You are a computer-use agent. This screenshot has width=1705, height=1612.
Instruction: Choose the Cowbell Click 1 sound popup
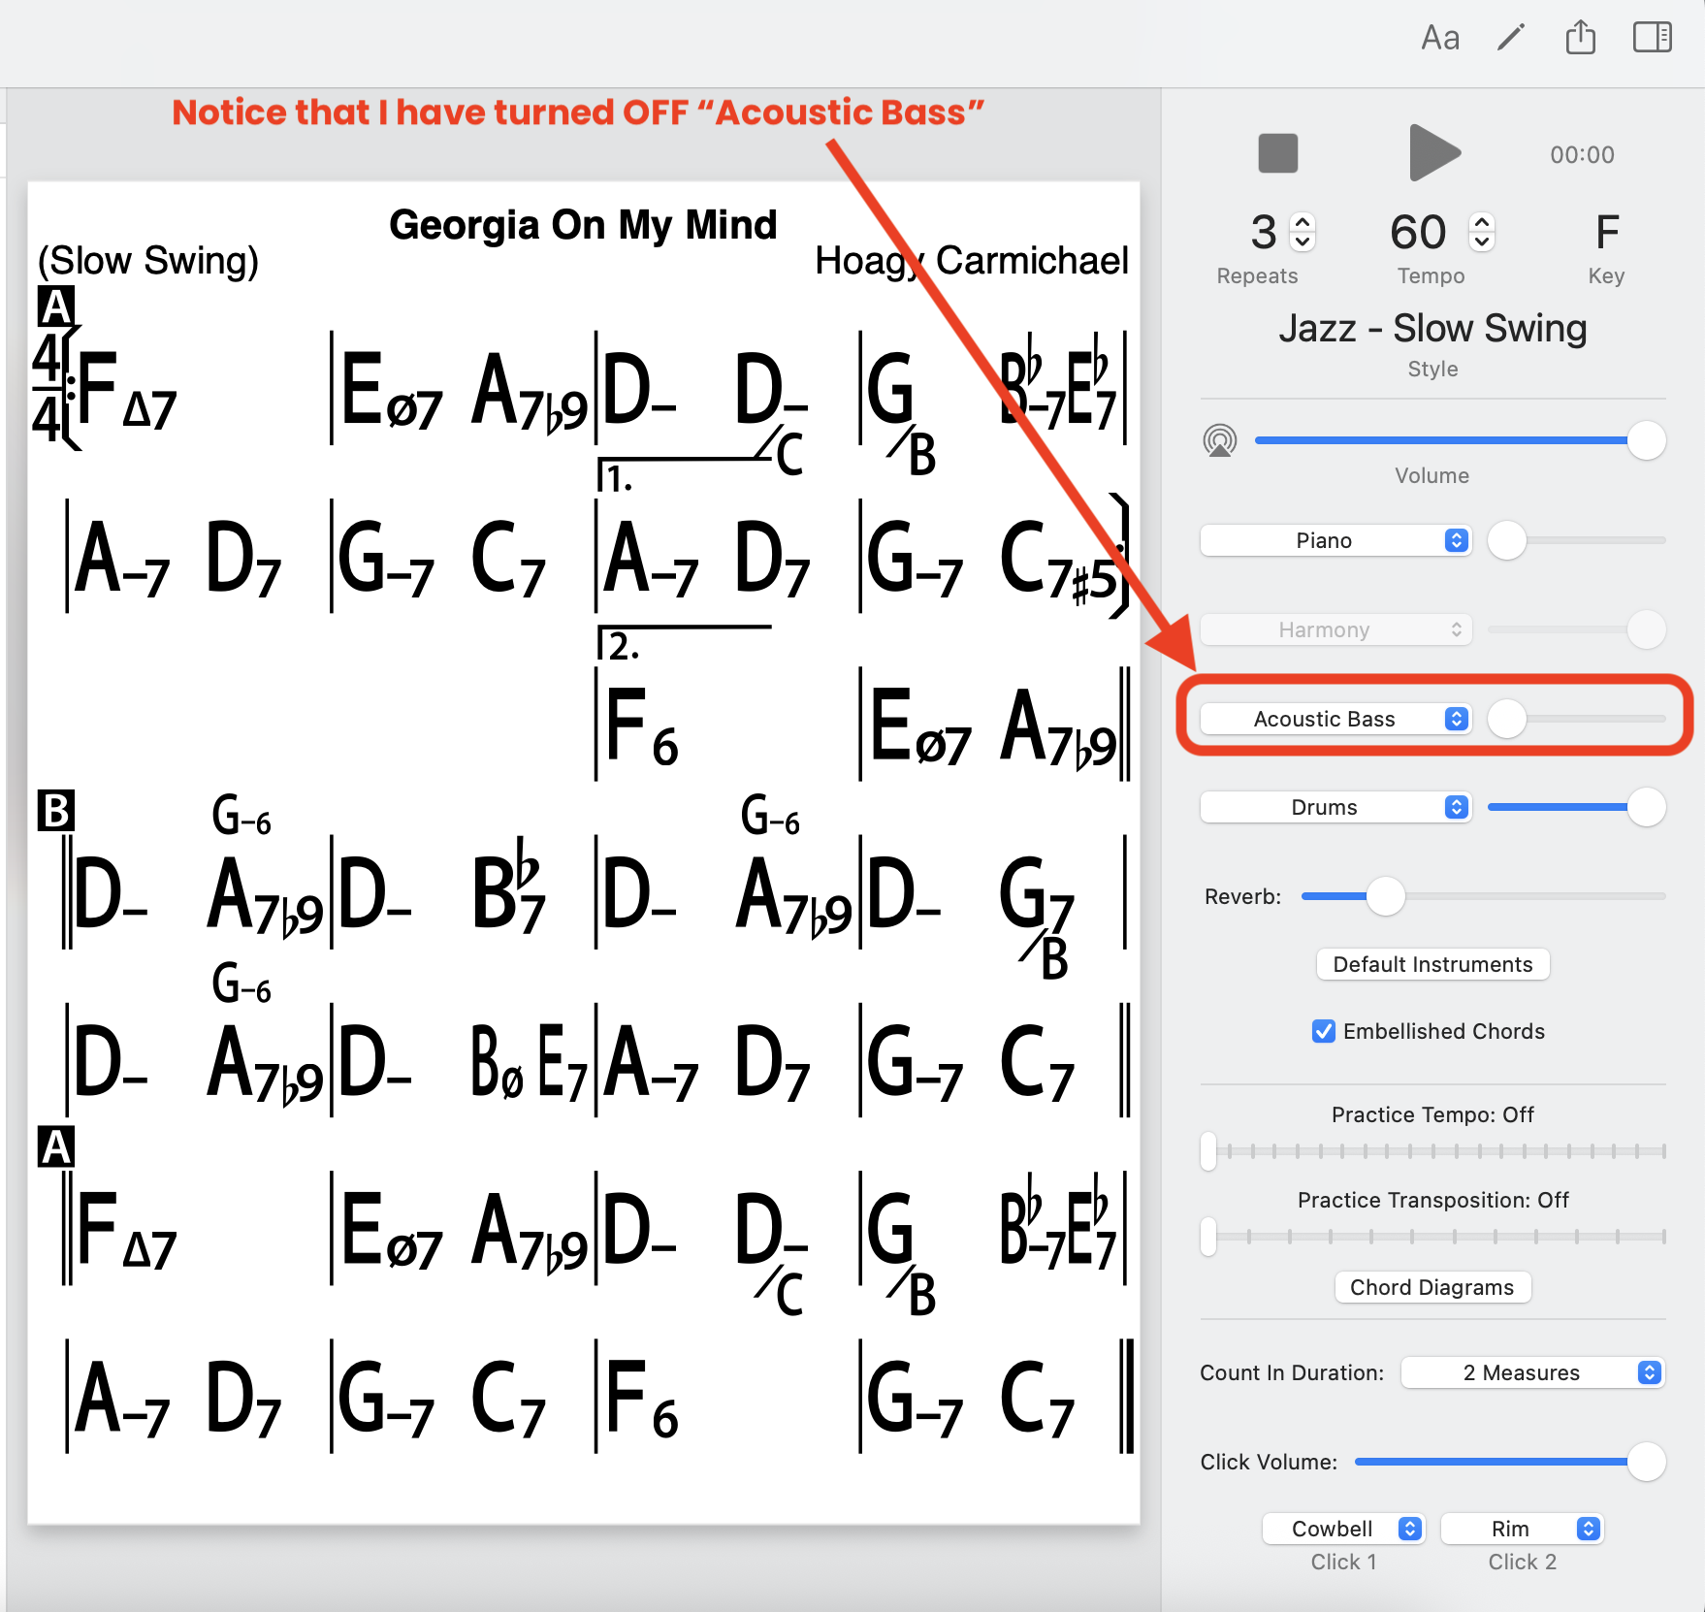click(1342, 1529)
